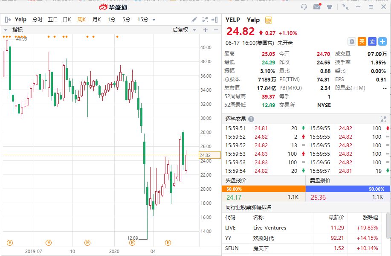Click the earnings E marker near 2020

coord(132,242)
